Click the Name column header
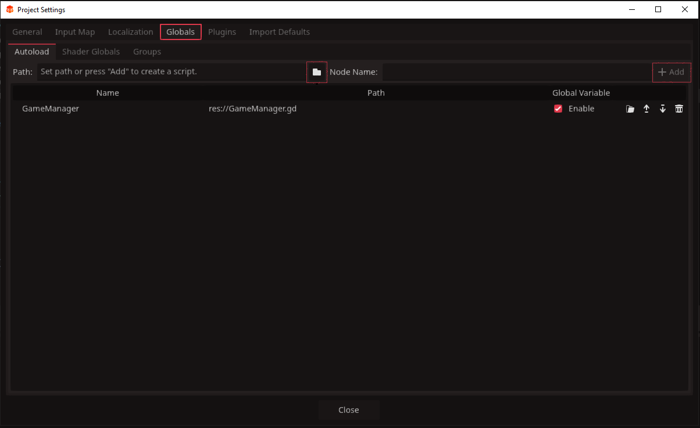 point(108,93)
